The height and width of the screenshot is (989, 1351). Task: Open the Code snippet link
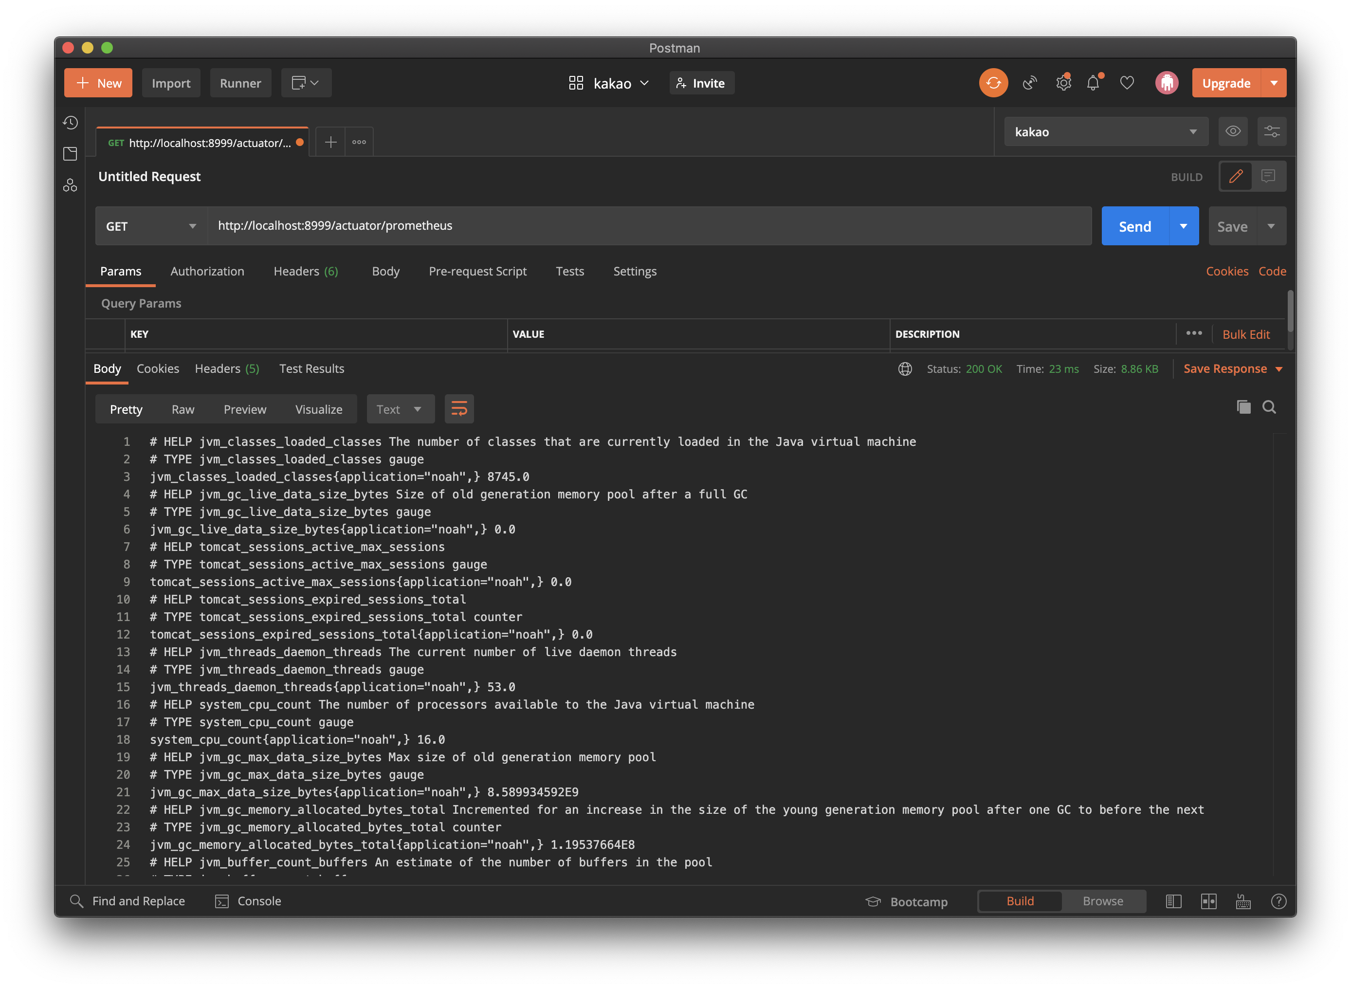(1273, 271)
